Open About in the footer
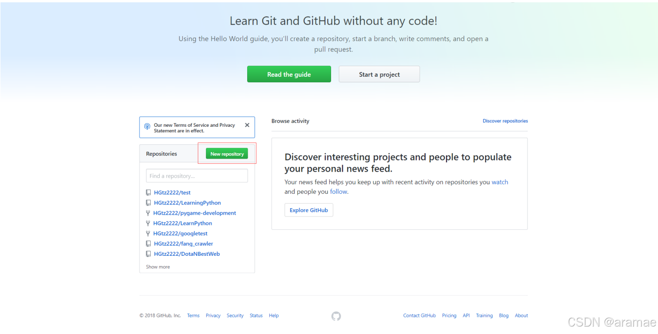 click(521, 315)
